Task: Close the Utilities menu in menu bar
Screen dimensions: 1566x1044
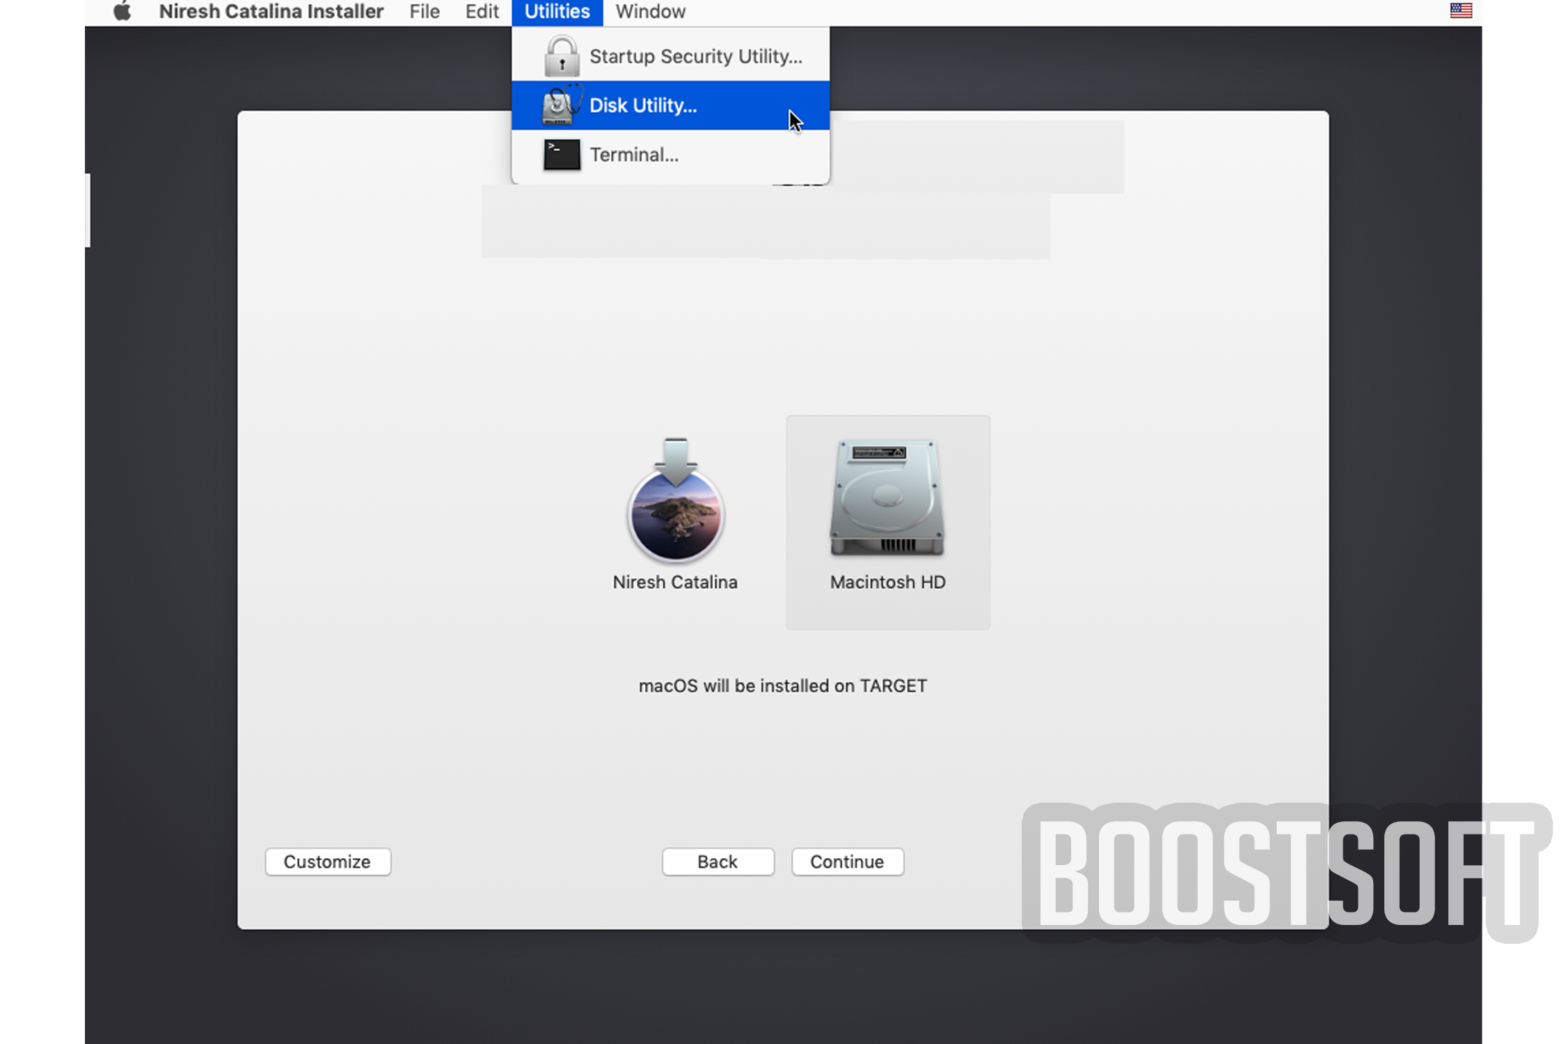Action: pyautogui.click(x=557, y=12)
